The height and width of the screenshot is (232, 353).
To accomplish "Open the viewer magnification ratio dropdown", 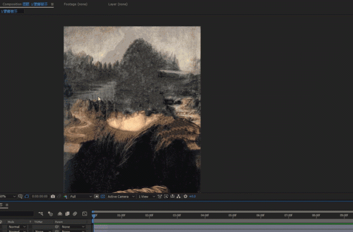I will (8, 196).
